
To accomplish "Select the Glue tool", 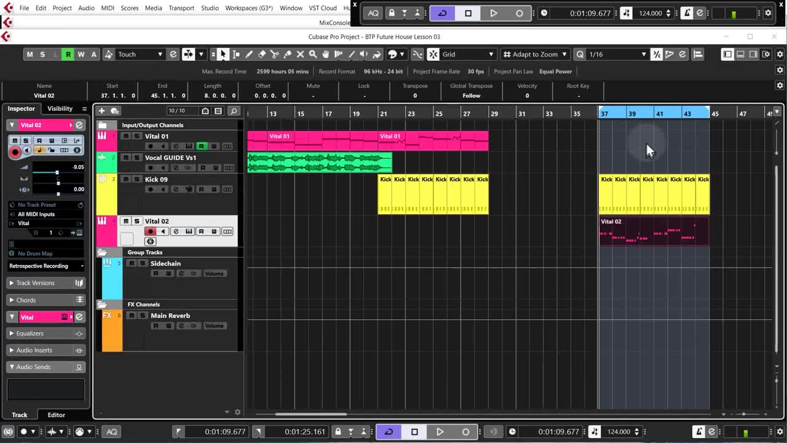I will (x=287, y=54).
